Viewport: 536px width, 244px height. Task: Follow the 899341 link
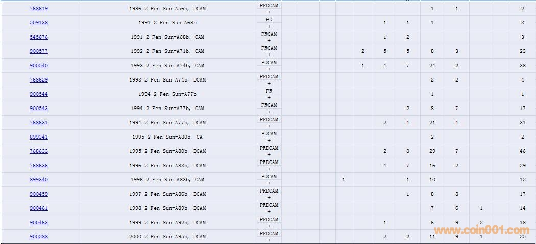pos(39,137)
